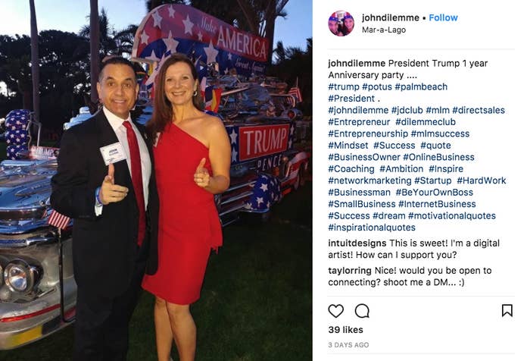Open the #potus hashtag

point(377,86)
